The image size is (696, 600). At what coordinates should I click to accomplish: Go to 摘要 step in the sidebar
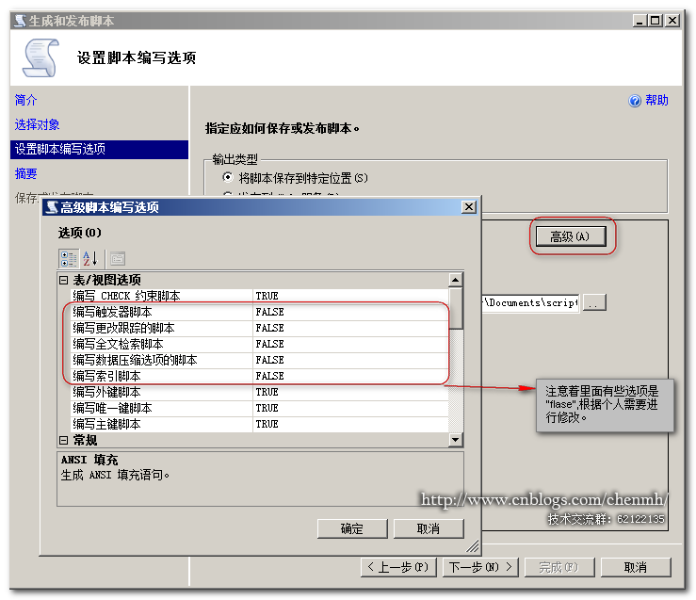[26, 173]
